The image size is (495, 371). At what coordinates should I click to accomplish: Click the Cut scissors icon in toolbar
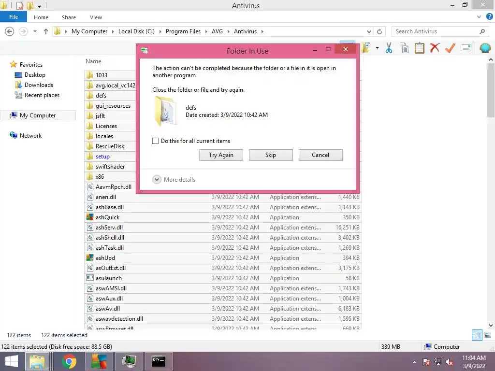point(389,48)
